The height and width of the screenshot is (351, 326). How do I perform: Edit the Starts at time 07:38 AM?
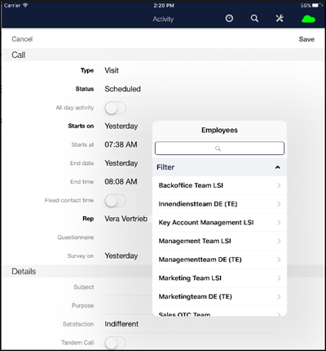tap(121, 144)
